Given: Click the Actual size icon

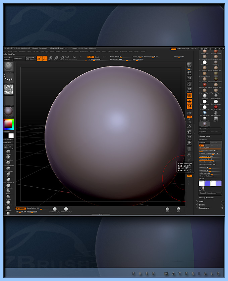Looking at the screenshot, I should (x=189, y=84).
